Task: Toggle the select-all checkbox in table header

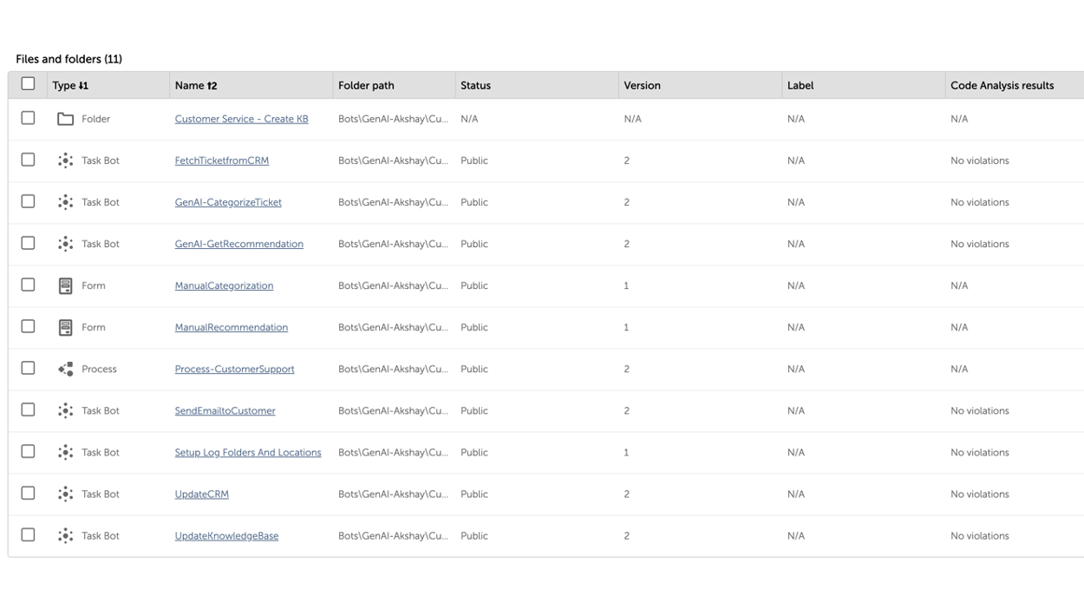Action: 28,84
